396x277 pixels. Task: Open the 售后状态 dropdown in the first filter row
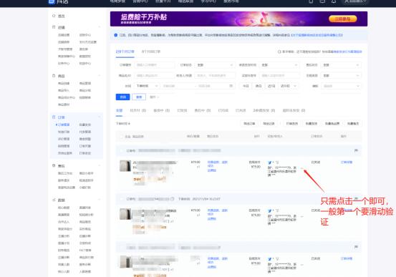[341, 65]
